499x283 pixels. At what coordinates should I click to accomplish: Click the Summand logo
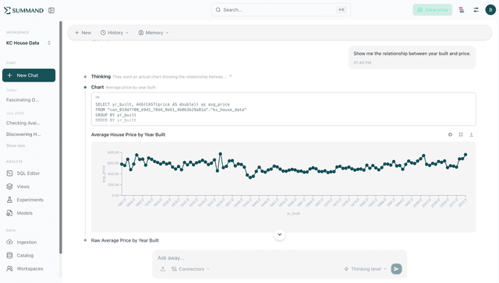pyautogui.click(x=23, y=10)
